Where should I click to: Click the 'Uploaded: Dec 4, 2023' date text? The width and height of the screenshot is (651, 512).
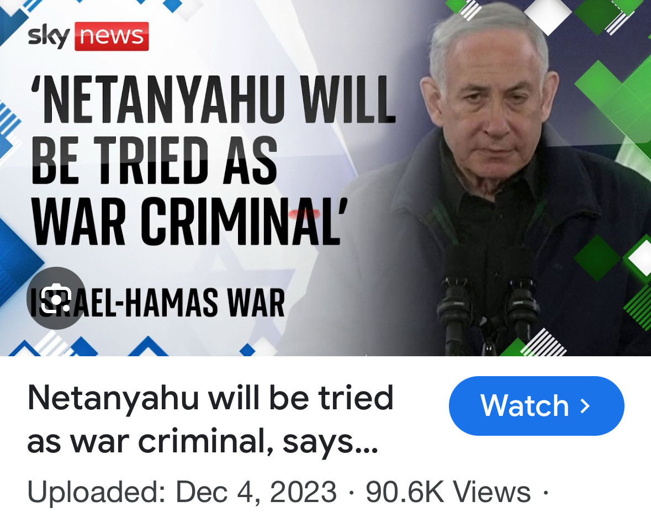182,492
